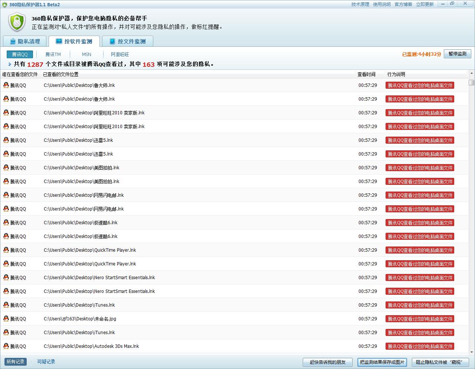Screen dimensions: 475x369
Task: Click QQ penguin icon beside Autodesk 3Ds Max row
Action: tap(6, 346)
